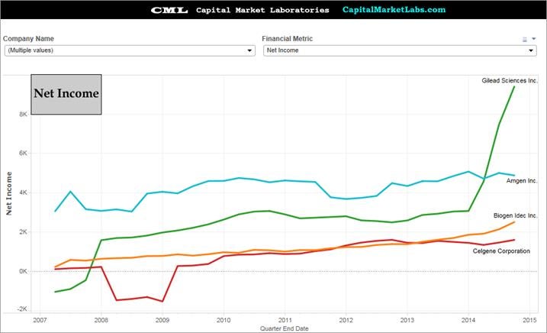Screen dimensions: 547x333
Task: Click the green Gilead line's peak endpoint
Action: 514,87
